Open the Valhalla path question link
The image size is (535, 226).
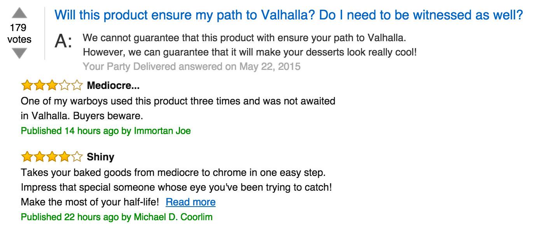pos(288,15)
